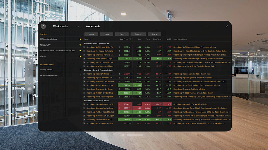
Task: Expand Bloomberg Electric Vehicles To row plus
Action: tap(84, 74)
